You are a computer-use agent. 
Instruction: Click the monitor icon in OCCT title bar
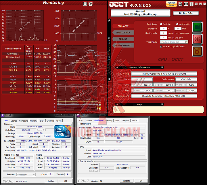click(x=180, y=4)
